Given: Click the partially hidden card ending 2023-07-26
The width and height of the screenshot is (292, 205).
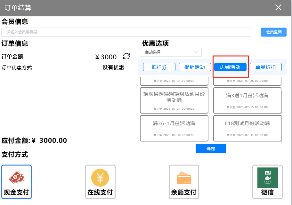Looking at the screenshot, I should tap(247, 81).
